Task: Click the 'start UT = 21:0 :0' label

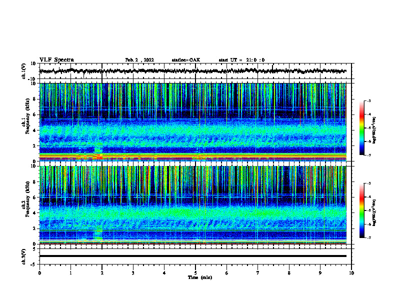Action: (x=241, y=60)
